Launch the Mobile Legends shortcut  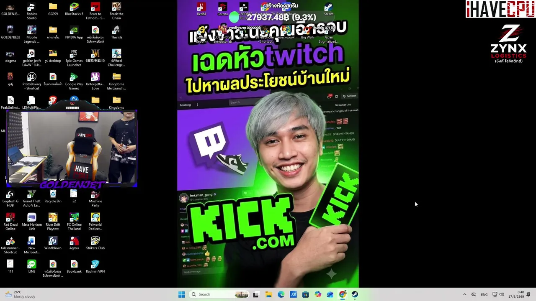31,35
